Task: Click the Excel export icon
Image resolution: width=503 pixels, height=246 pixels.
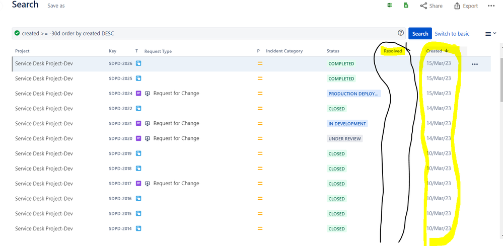Action: pos(390,6)
